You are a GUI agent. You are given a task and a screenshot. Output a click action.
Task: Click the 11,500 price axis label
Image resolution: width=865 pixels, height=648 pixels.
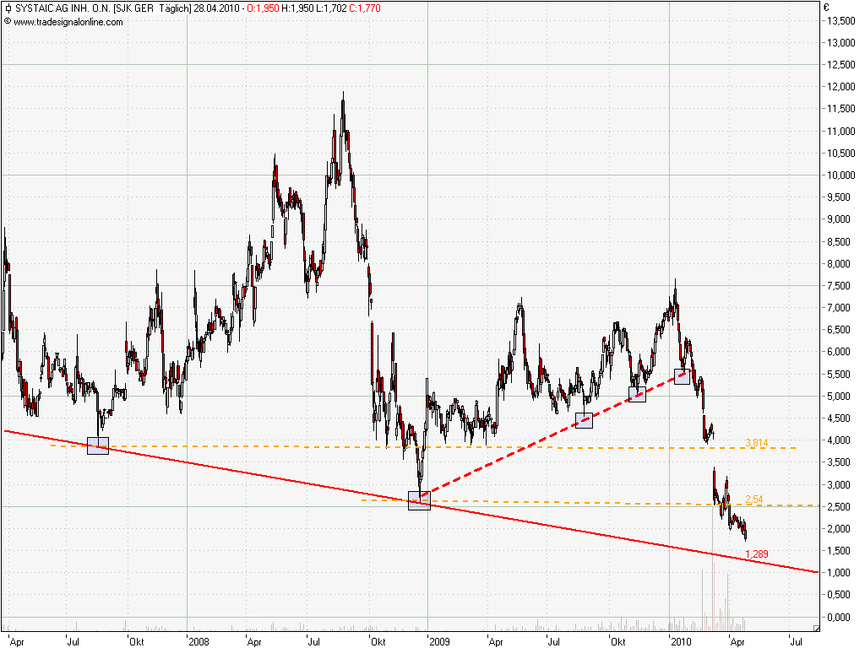coord(841,109)
